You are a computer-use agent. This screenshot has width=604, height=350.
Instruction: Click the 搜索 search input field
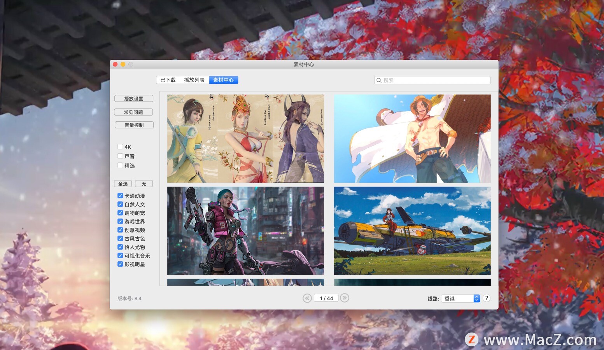[x=432, y=80]
